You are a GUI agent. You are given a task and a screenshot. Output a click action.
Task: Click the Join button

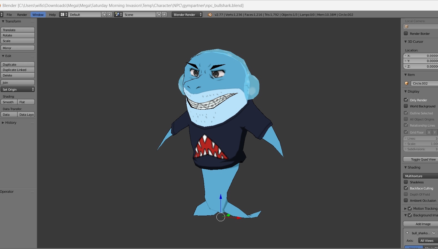coord(18,82)
